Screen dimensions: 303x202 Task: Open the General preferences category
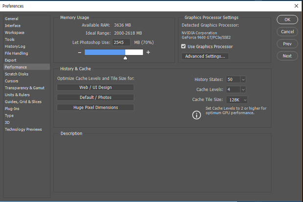[x=12, y=19]
